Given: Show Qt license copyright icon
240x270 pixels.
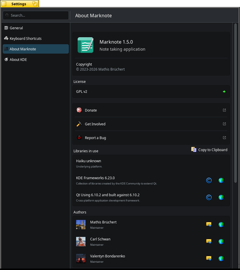Looking at the screenshot, I should pos(209,197).
